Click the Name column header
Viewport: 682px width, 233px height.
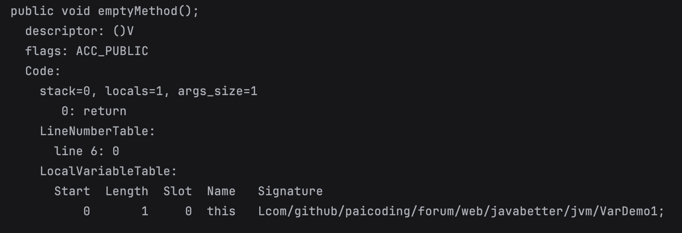coord(221,192)
